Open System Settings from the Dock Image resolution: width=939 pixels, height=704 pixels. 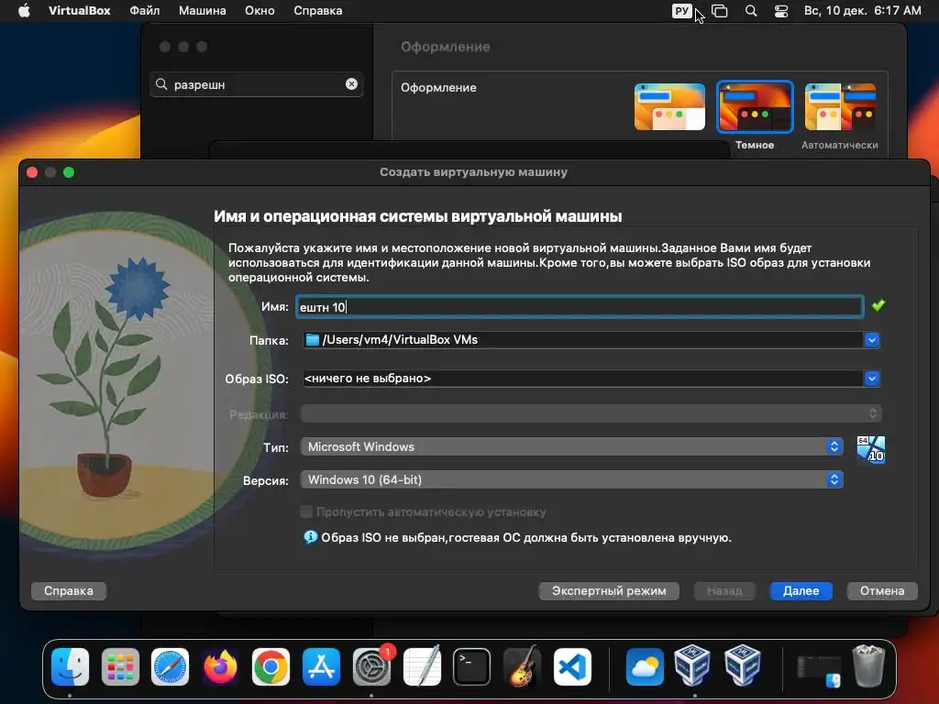[x=371, y=667]
